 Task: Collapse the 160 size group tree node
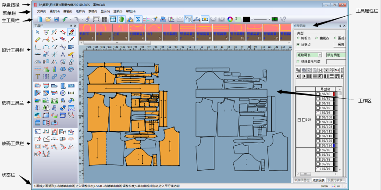299,120
